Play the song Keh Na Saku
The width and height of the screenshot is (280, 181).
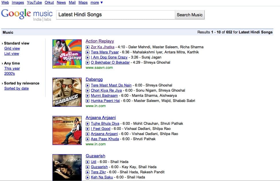tap(87, 177)
